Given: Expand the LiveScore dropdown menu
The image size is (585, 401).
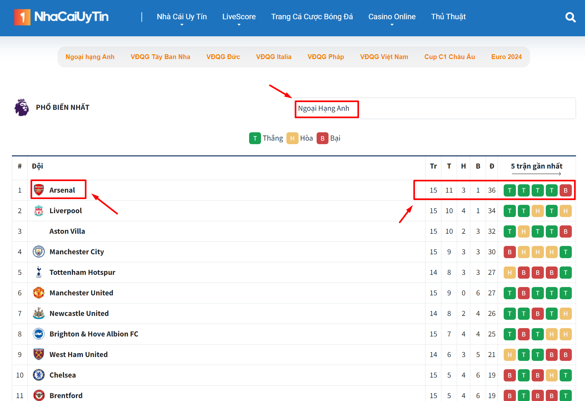Looking at the screenshot, I should click(239, 17).
